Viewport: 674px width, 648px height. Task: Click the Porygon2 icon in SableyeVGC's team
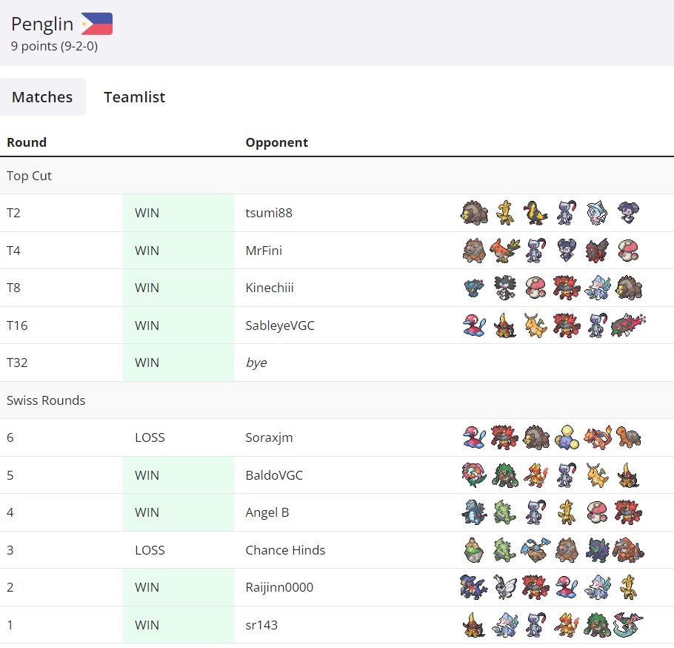(x=474, y=325)
